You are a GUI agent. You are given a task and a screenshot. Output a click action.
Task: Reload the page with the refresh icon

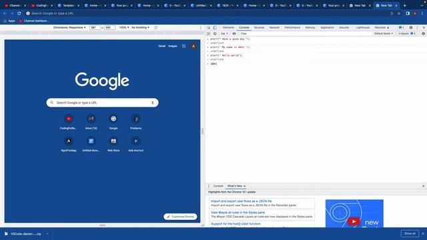(19, 13)
